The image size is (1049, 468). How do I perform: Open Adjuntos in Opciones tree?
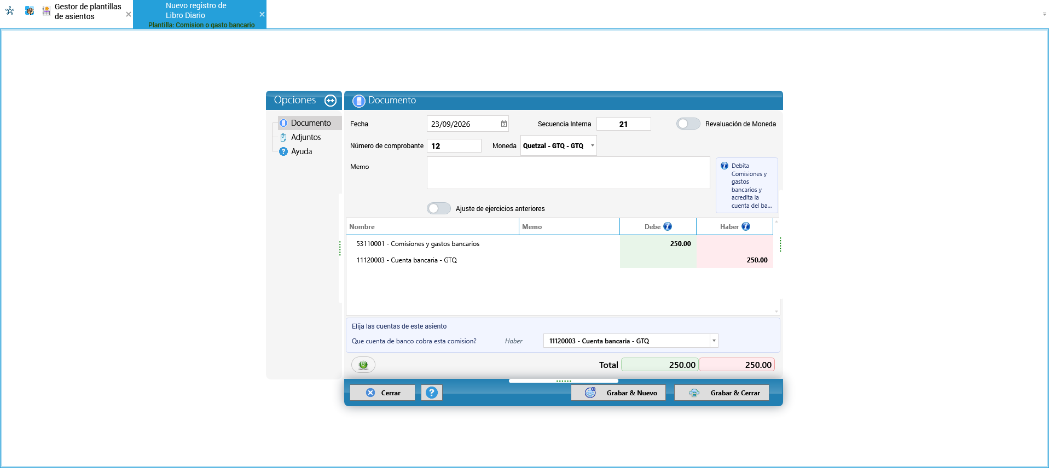tap(305, 137)
